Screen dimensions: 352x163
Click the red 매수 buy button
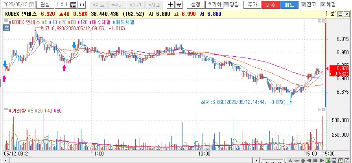point(271,4)
